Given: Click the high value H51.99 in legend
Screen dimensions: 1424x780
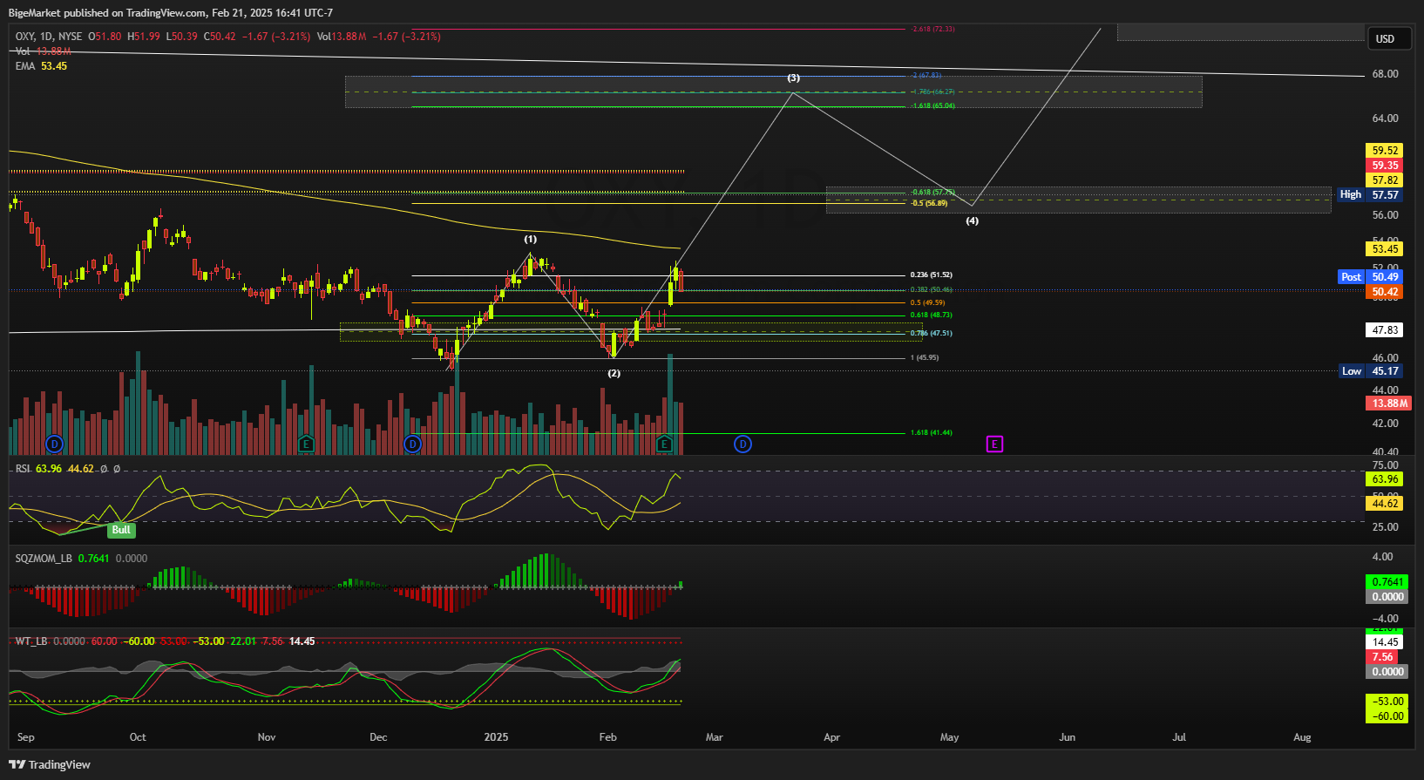Looking at the screenshot, I should click(144, 37).
